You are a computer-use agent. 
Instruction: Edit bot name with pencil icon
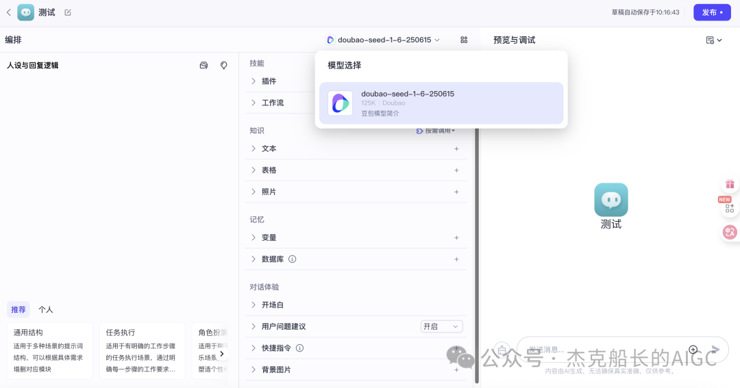pyautogui.click(x=68, y=13)
